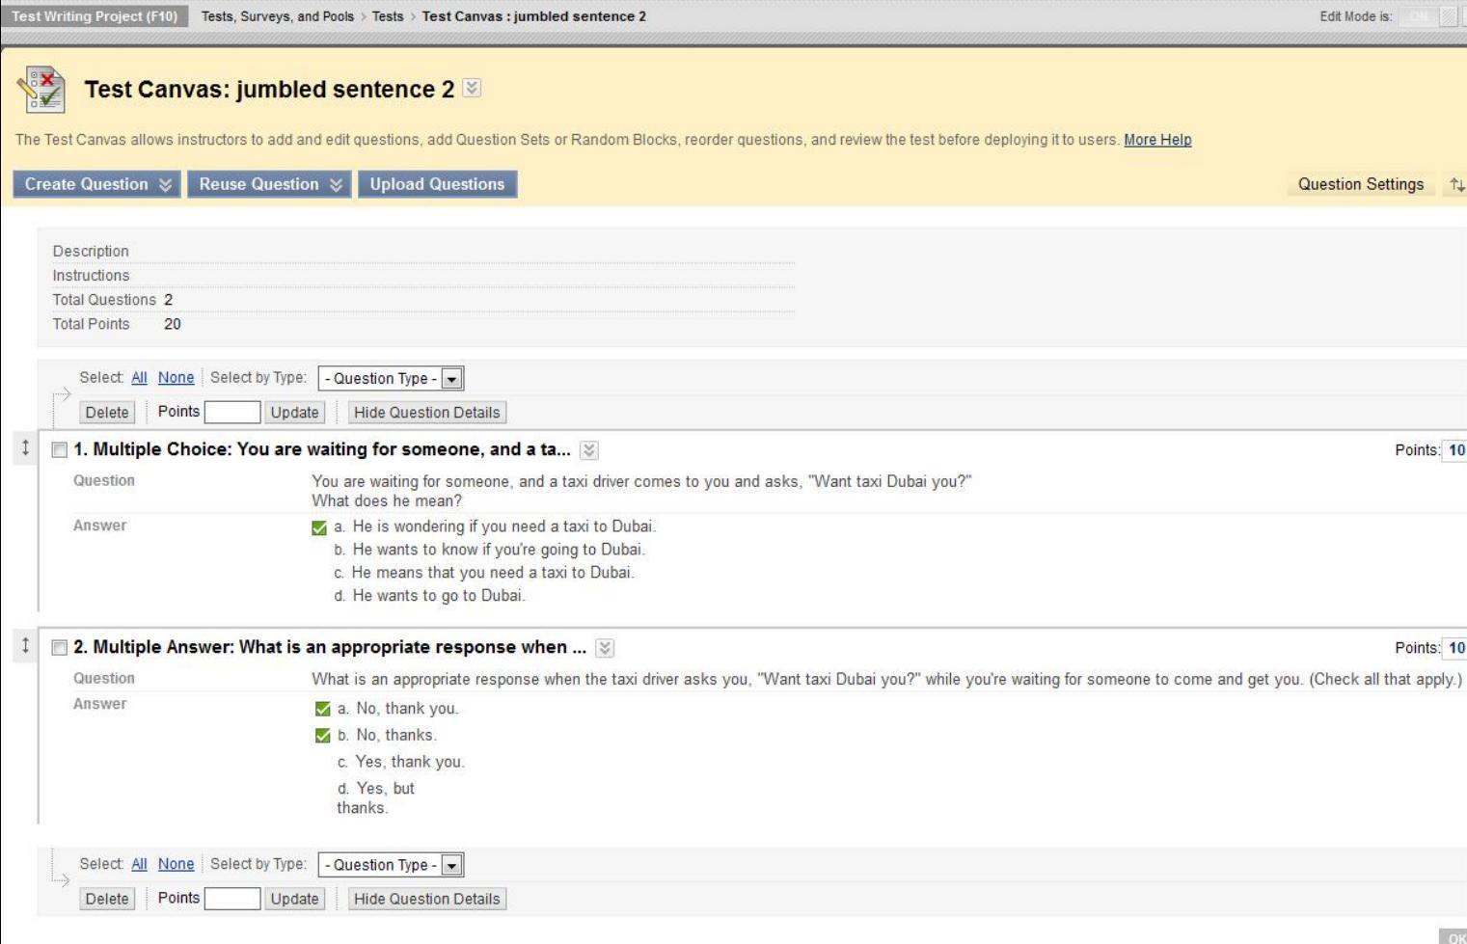Click the Test Canvas checklist icon
This screenshot has height=944, width=1467.
[x=41, y=90]
